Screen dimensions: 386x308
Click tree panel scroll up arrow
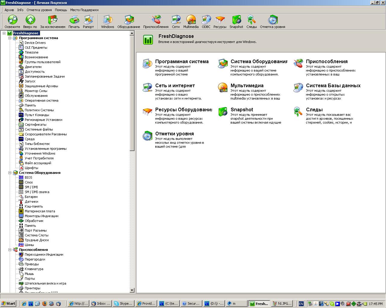click(x=132, y=33)
